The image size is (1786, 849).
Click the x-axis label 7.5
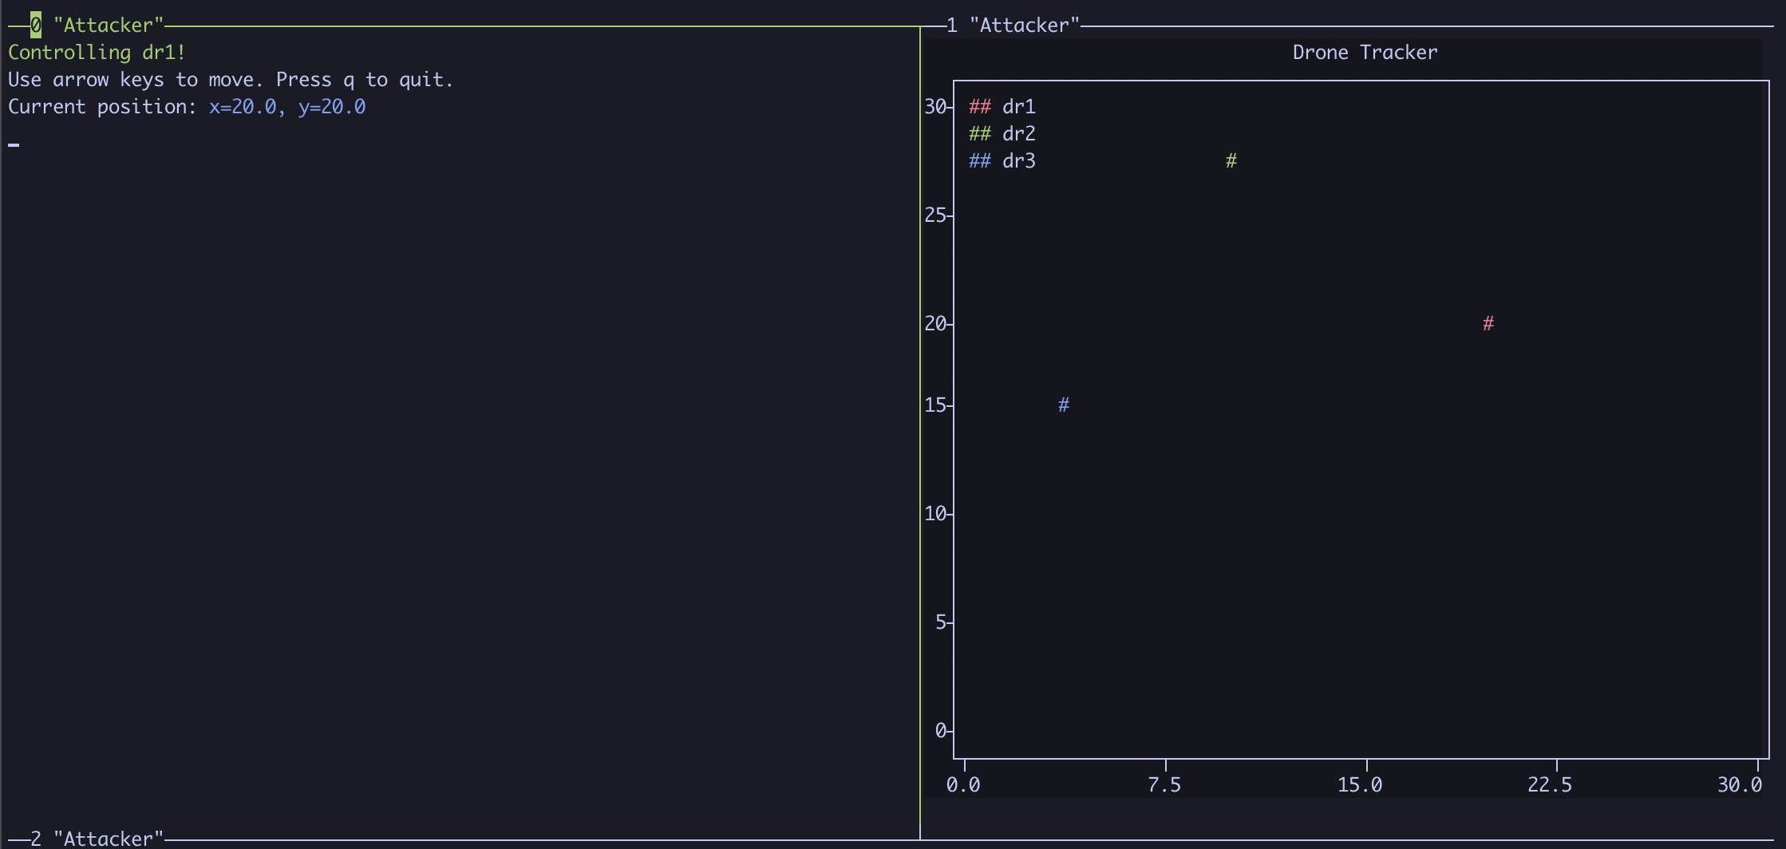tap(1164, 785)
